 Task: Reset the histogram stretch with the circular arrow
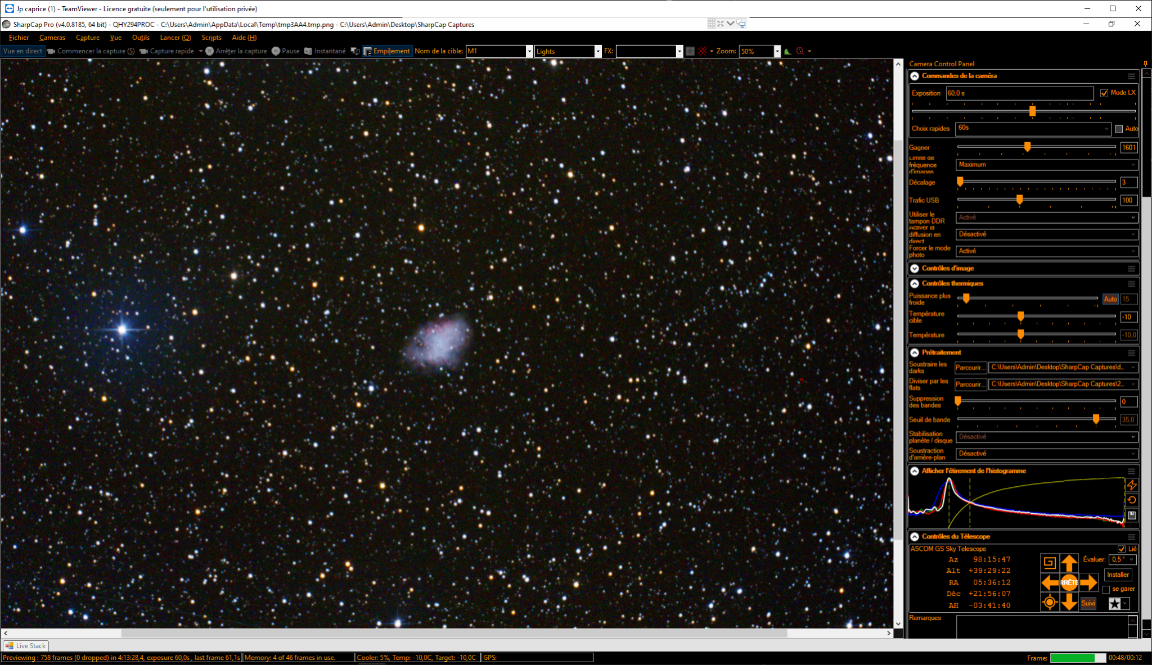click(1132, 500)
